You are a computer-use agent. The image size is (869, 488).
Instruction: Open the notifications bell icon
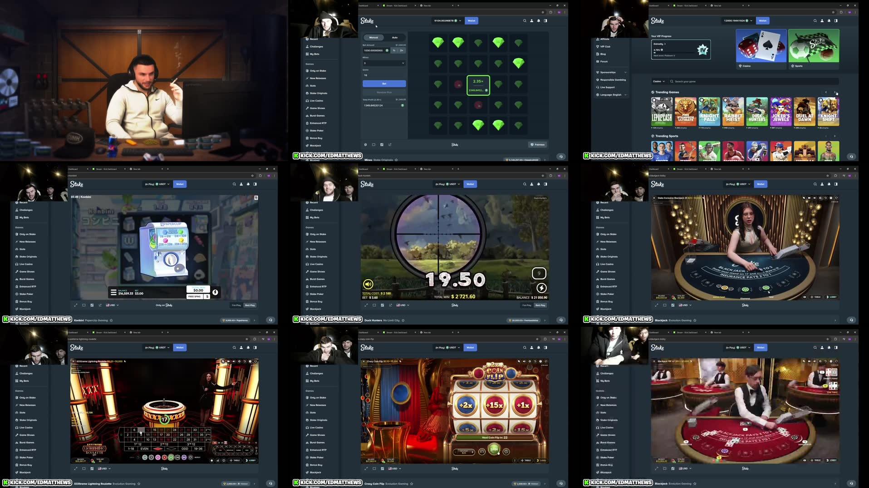click(x=538, y=20)
